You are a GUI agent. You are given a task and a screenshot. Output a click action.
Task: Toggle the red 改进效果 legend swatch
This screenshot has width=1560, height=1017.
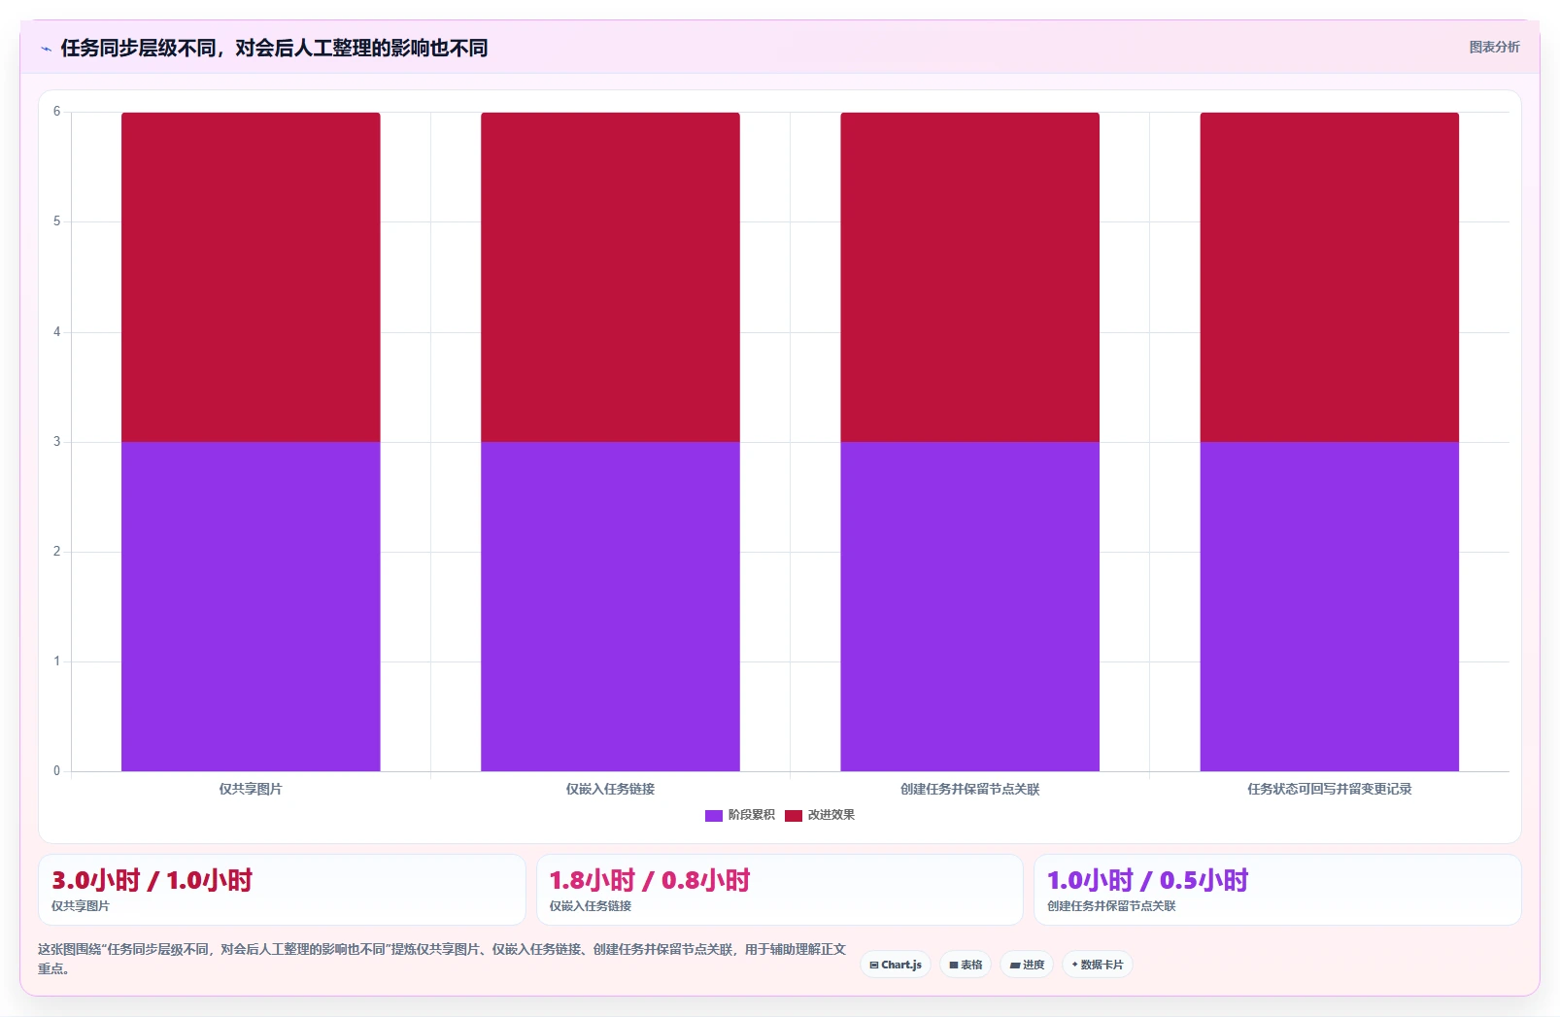tap(794, 816)
